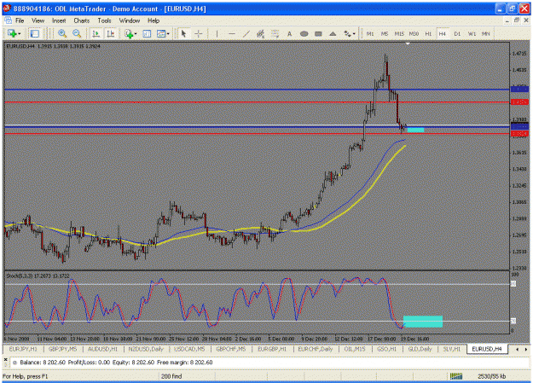The height and width of the screenshot is (383, 533).
Task: Select the EURUSD,H4 chart tab
Action: click(x=487, y=349)
